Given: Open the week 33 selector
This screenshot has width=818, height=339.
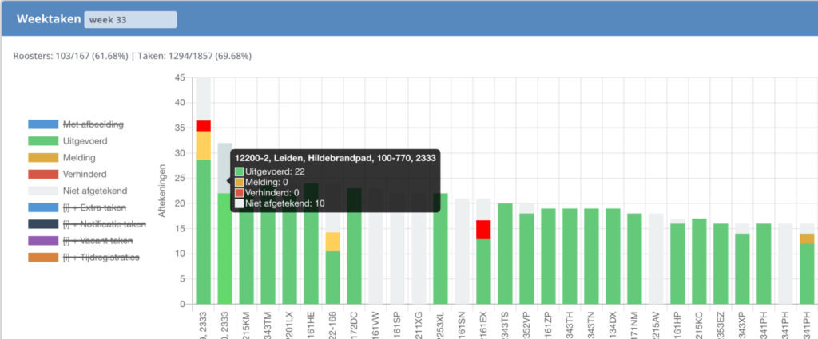Looking at the screenshot, I should pyautogui.click(x=130, y=20).
